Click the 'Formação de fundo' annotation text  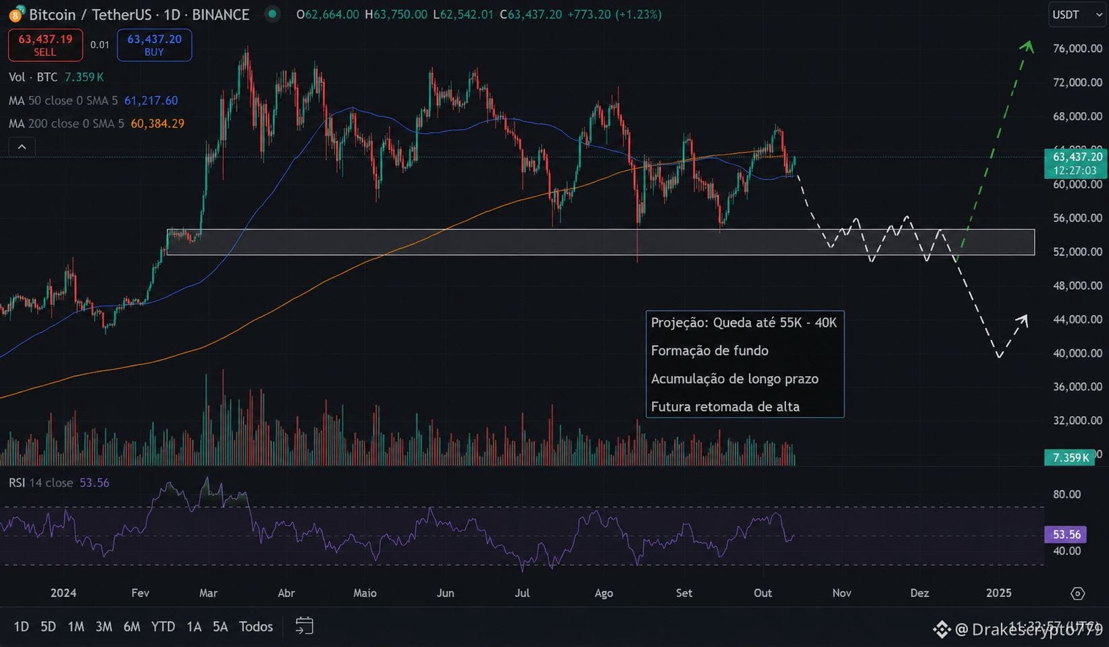(x=709, y=351)
